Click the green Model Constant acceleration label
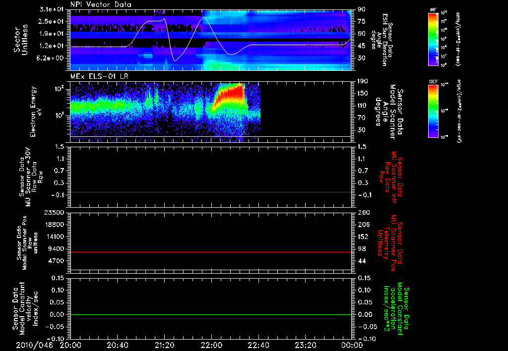508x351 pixels. [396, 309]
